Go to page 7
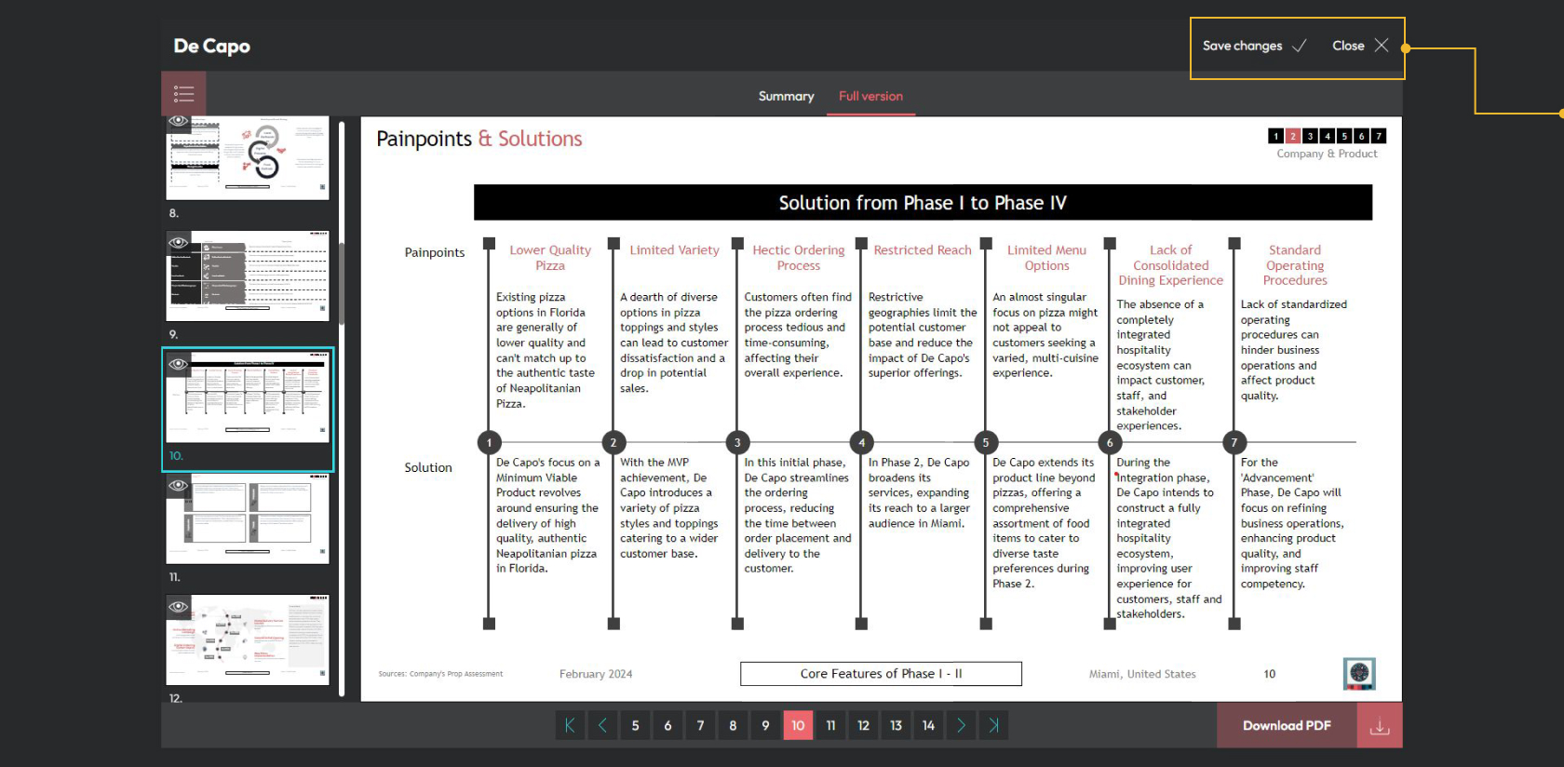1564x767 pixels. 700,725
